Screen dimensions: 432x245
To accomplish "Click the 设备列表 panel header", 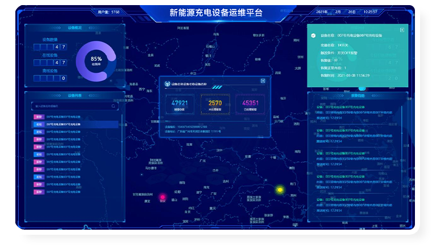I will point(74,95).
